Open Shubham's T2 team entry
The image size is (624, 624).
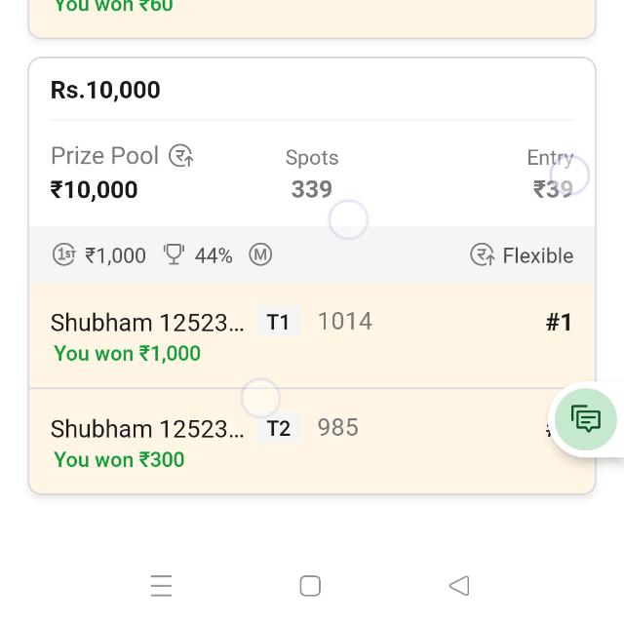coord(147,429)
